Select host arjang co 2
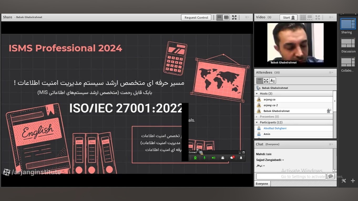 coord(294,105)
